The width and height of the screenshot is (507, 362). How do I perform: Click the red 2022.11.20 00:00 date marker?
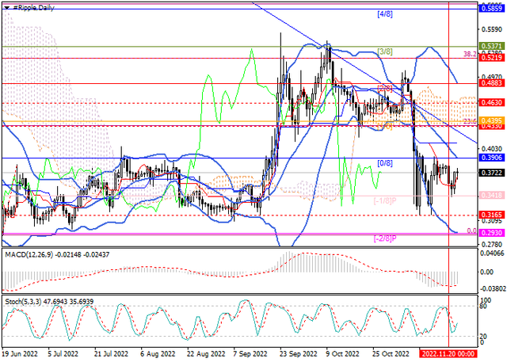pyautogui.click(x=448, y=356)
